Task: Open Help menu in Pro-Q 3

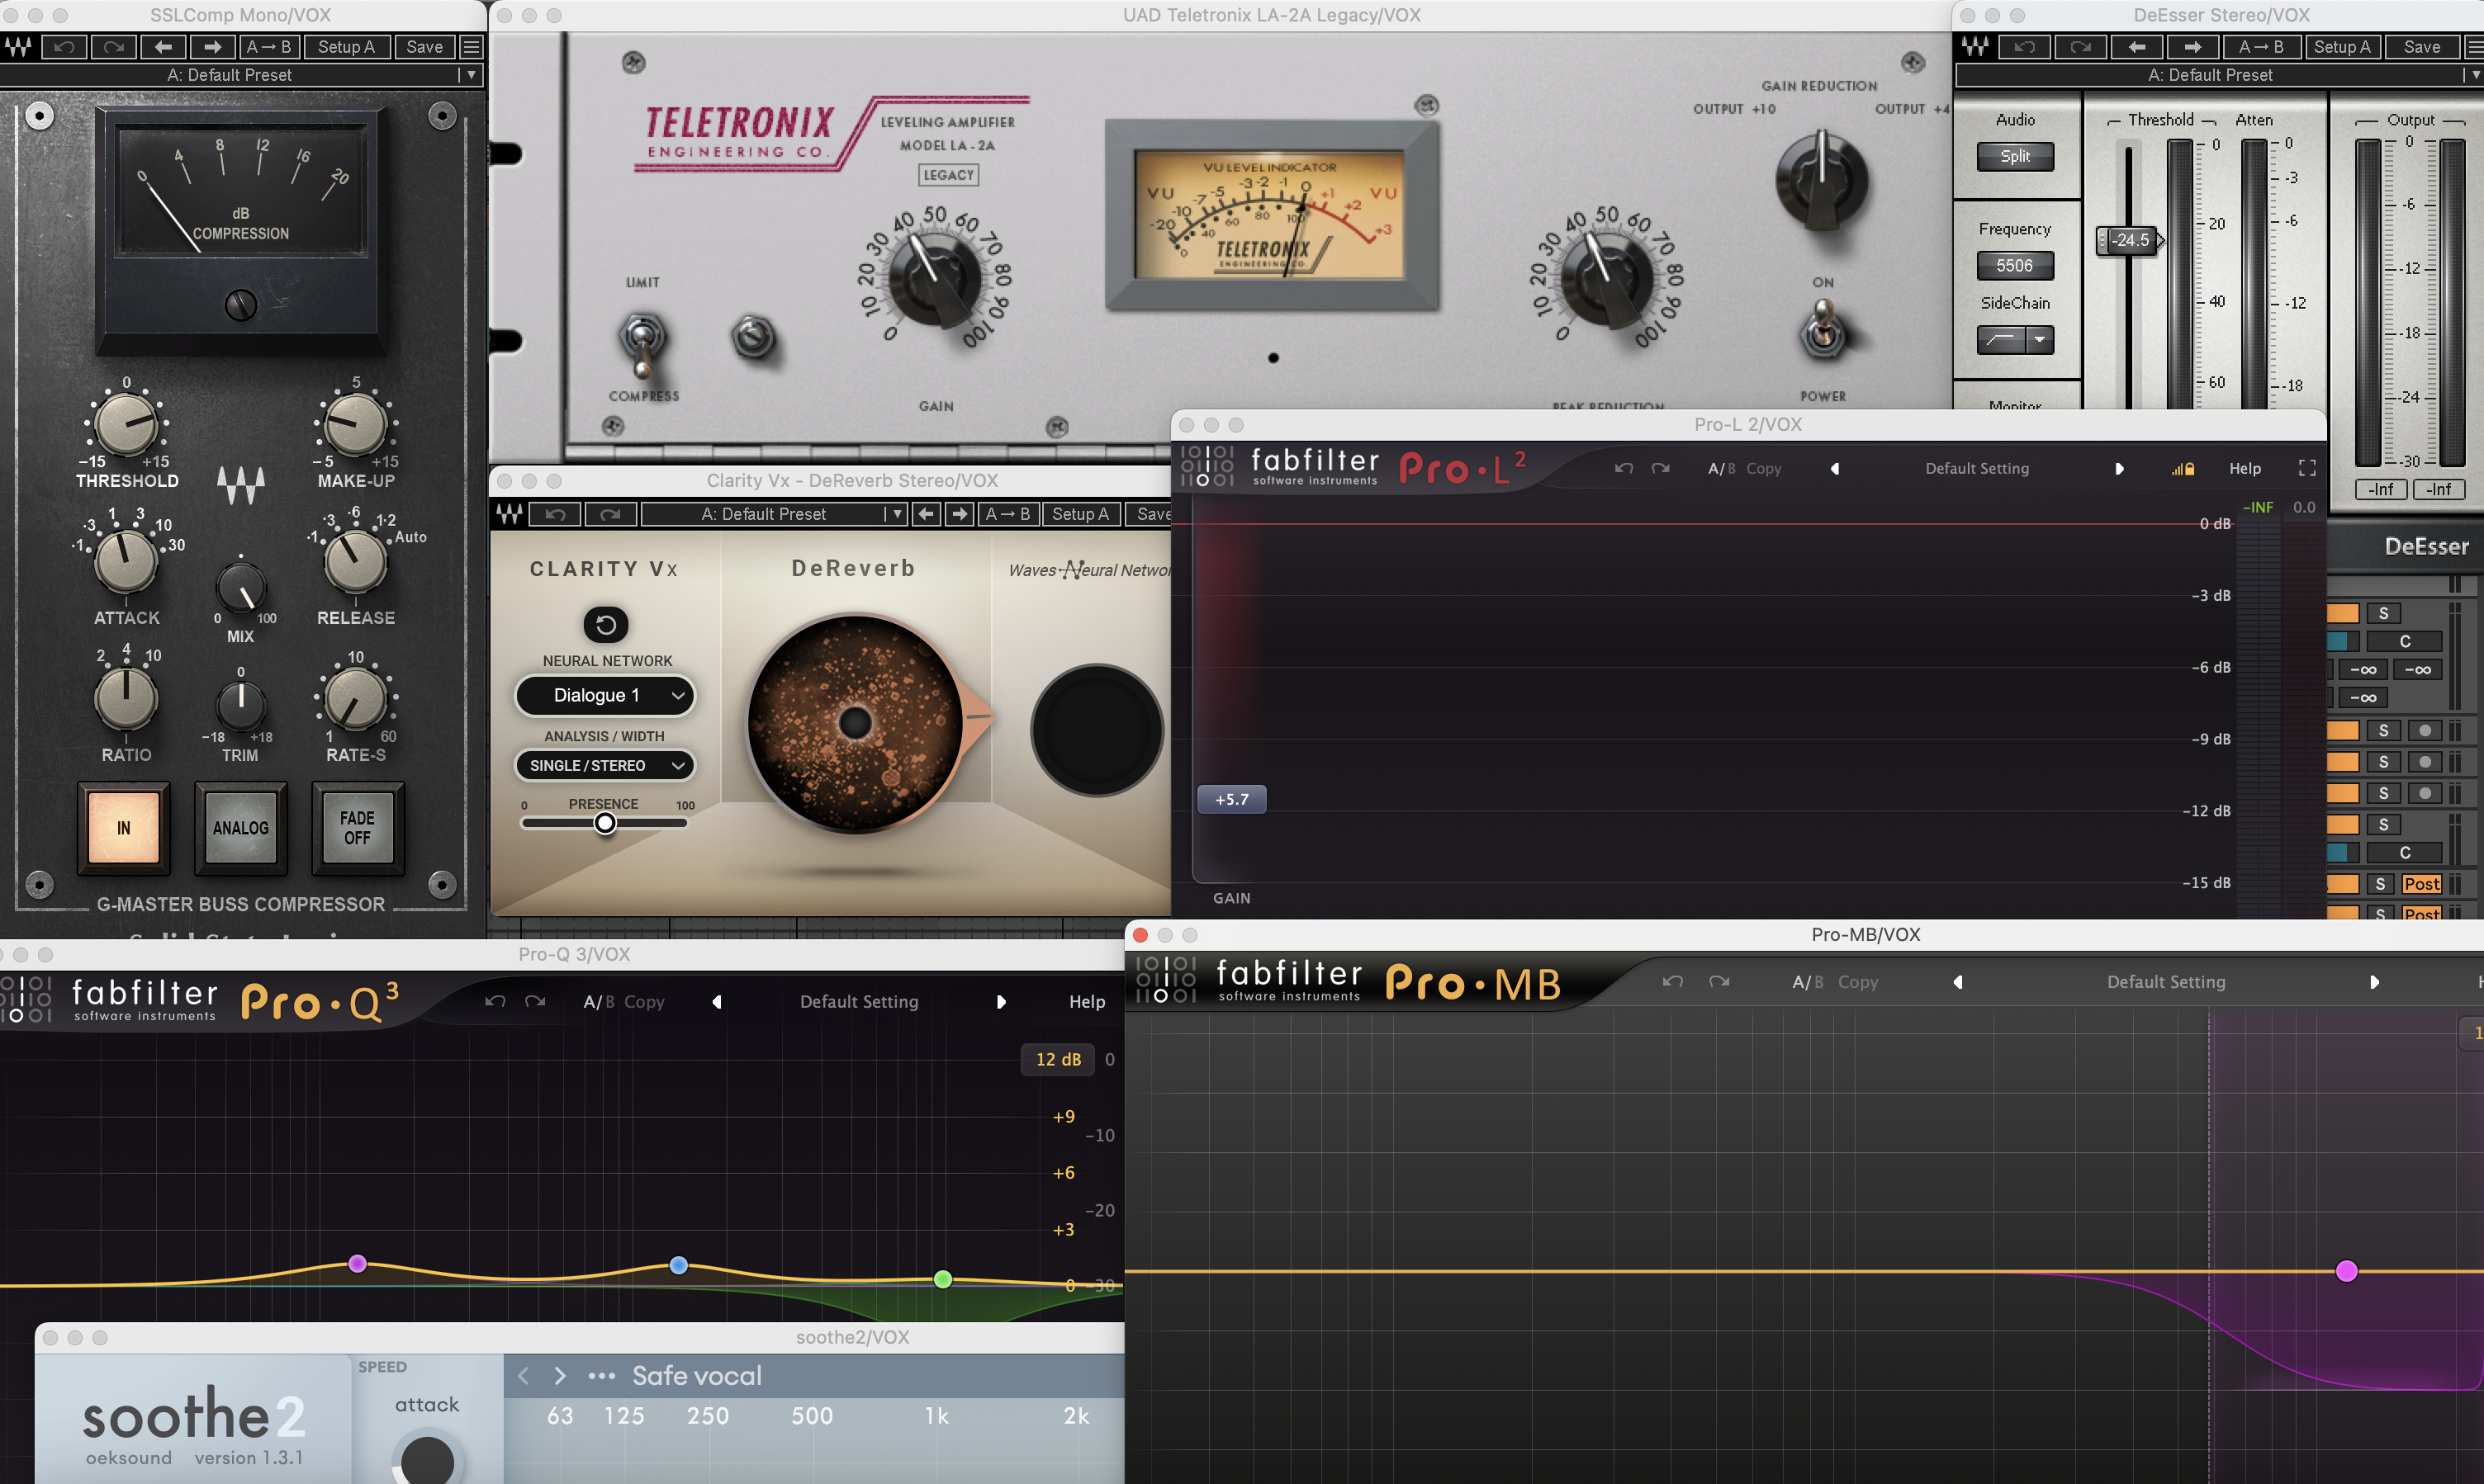Action: pos(1087,1001)
